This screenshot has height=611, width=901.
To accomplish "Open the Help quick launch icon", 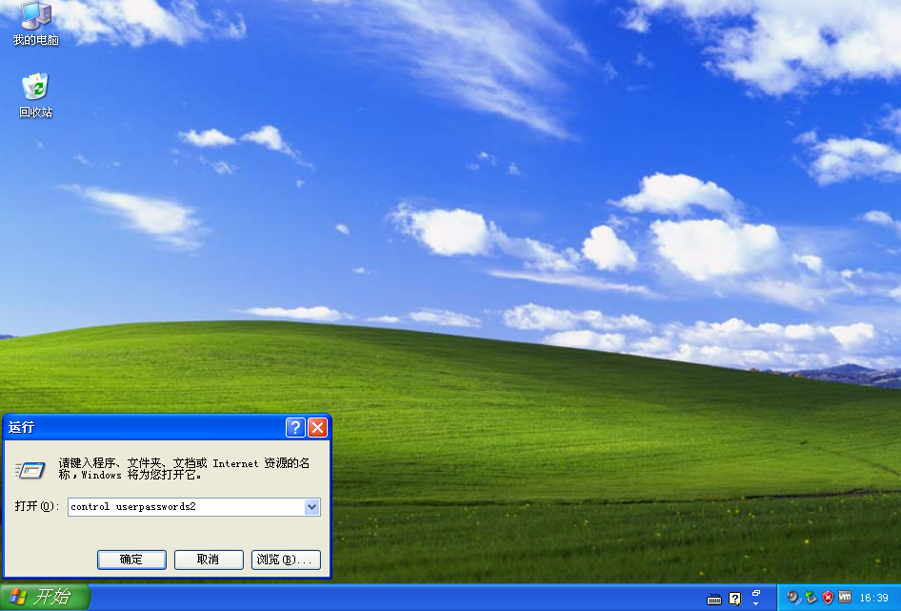I will 732,598.
